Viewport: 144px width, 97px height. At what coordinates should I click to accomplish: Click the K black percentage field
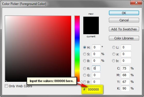(x=125, y=89)
